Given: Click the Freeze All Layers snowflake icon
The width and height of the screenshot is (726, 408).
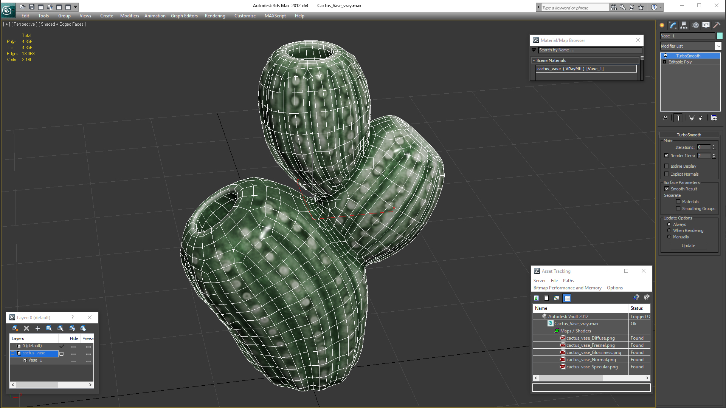Looking at the screenshot, I should (83, 328).
